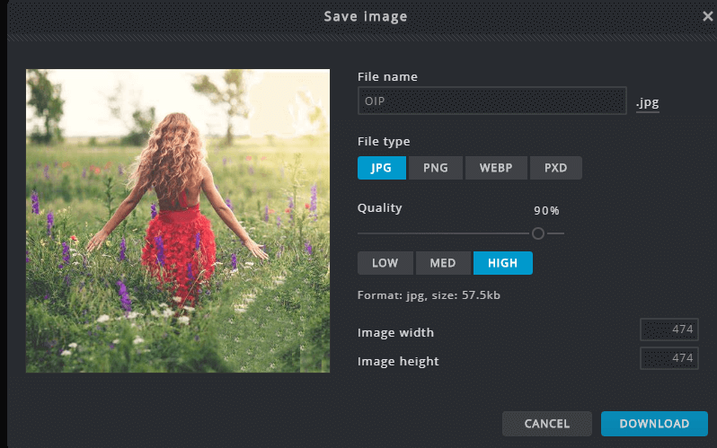
Task: Click the format and size info text
Action: (x=429, y=295)
